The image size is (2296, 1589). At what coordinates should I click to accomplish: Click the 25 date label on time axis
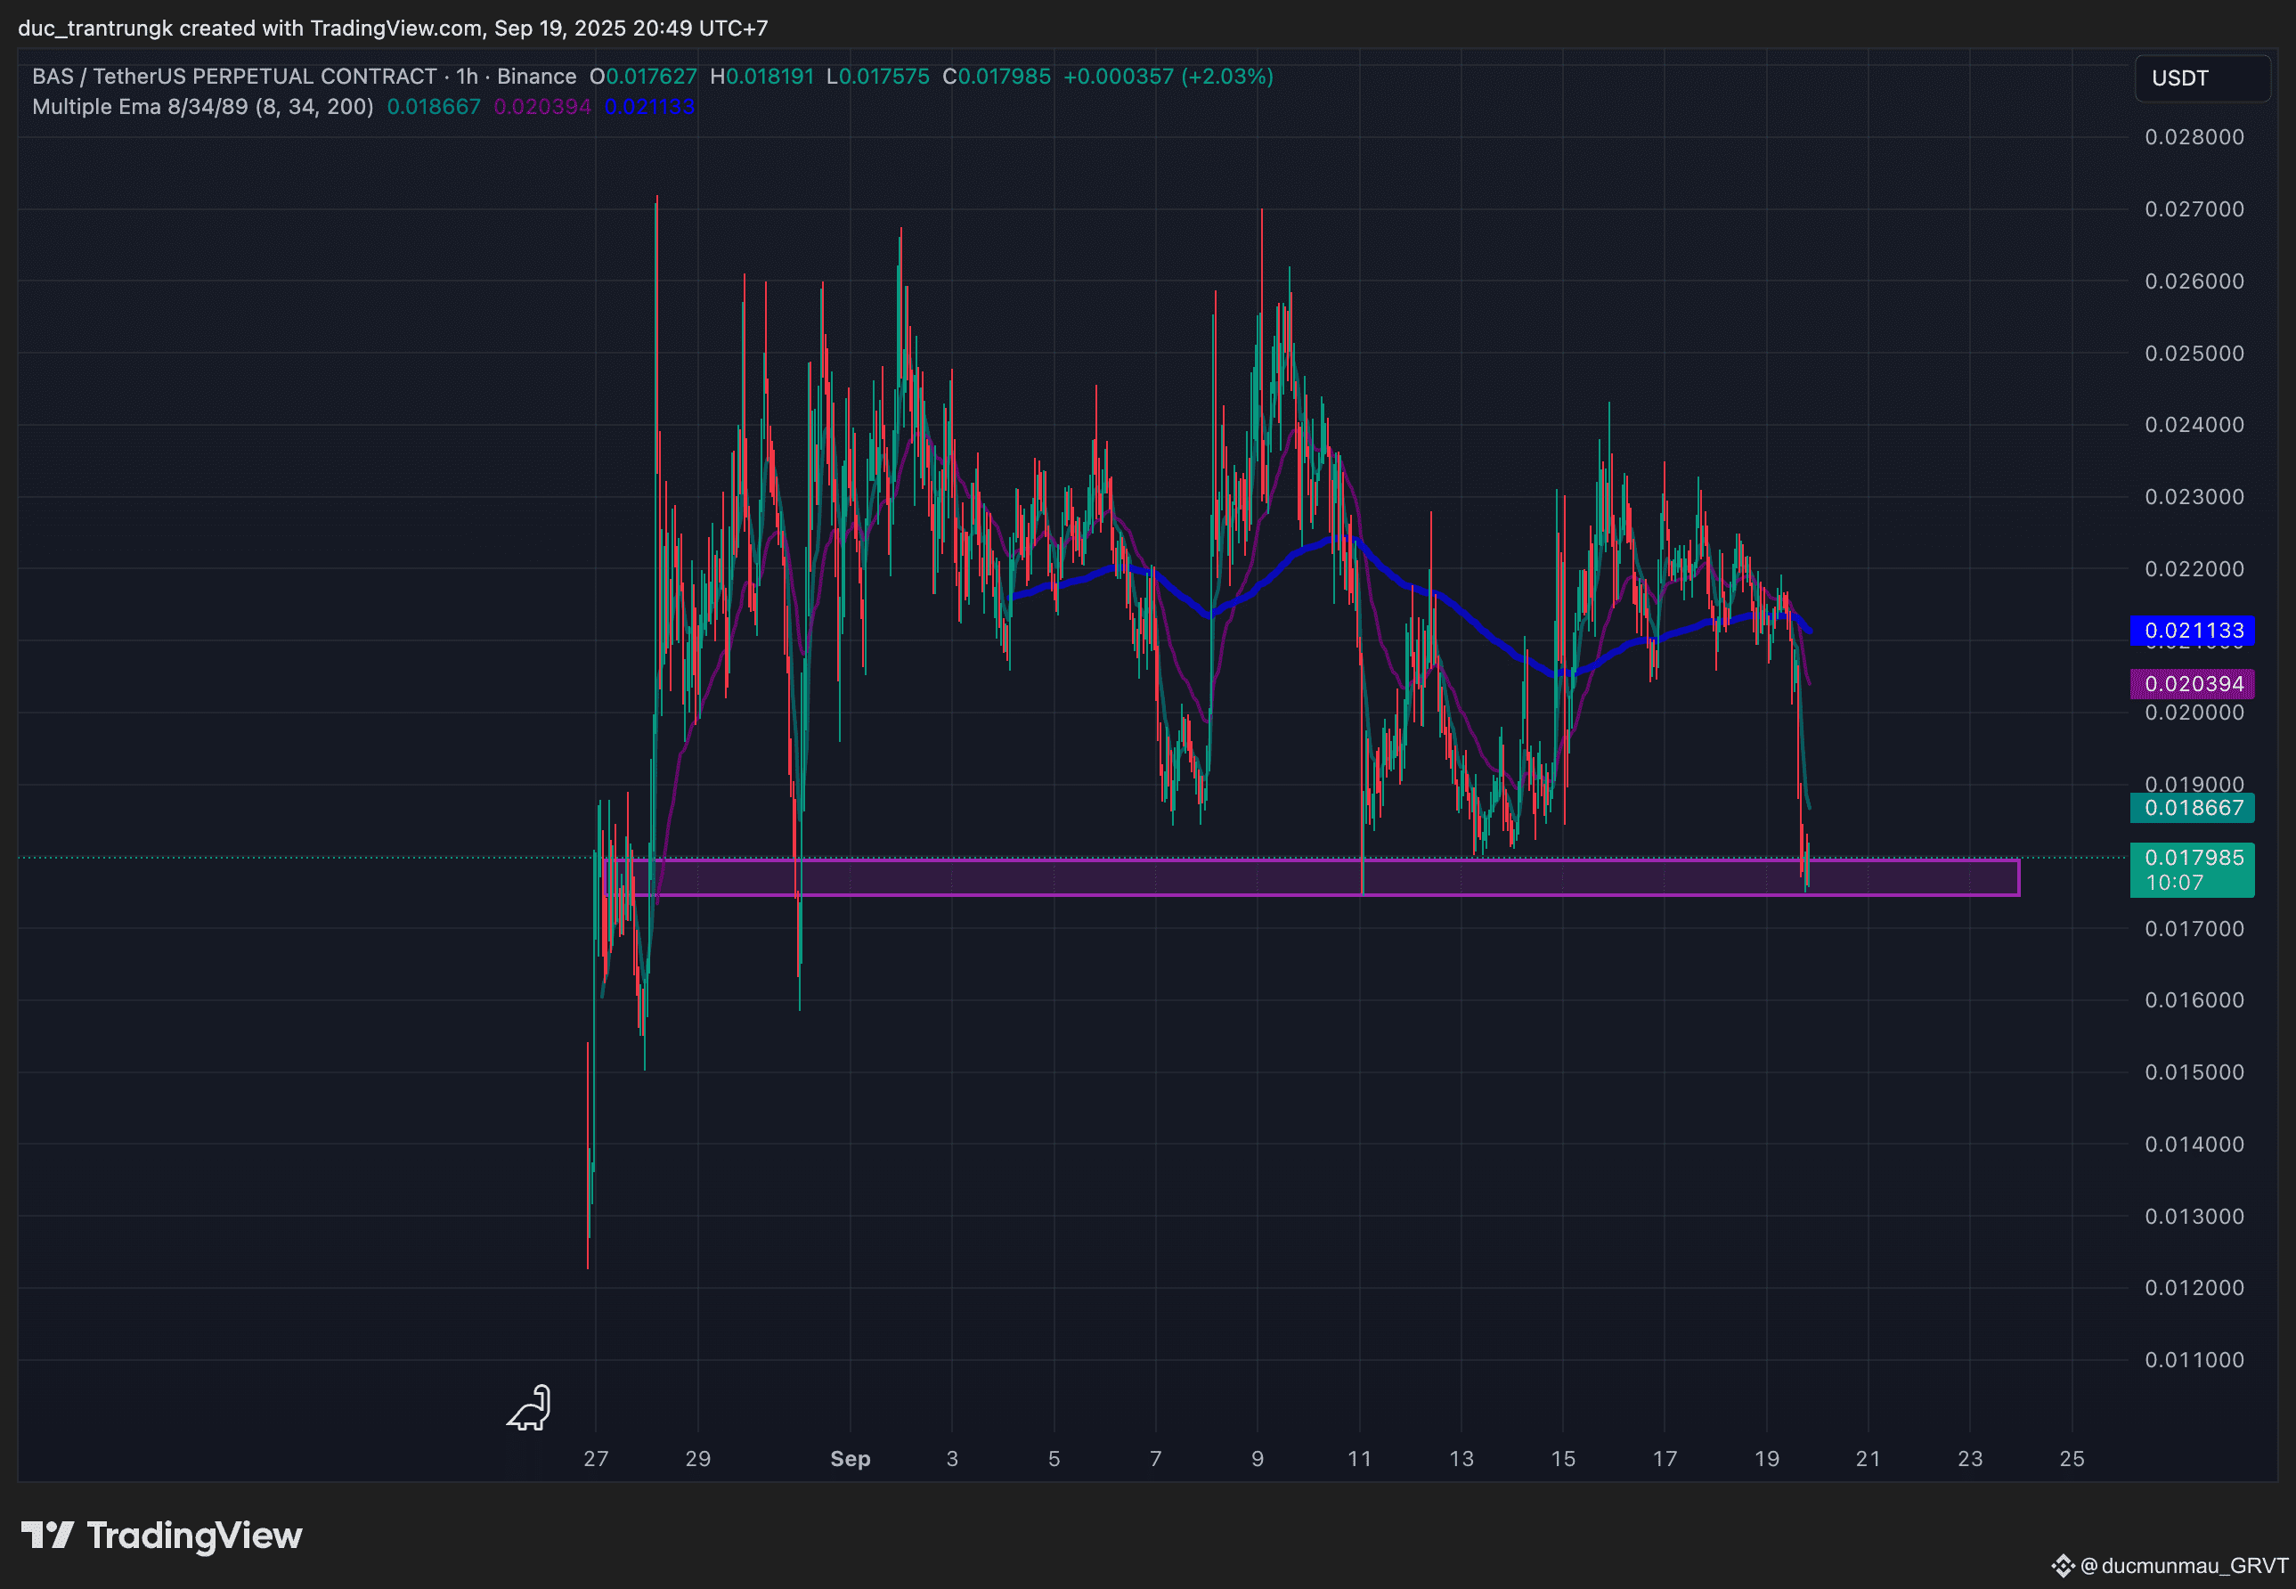(x=2072, y=1459)
